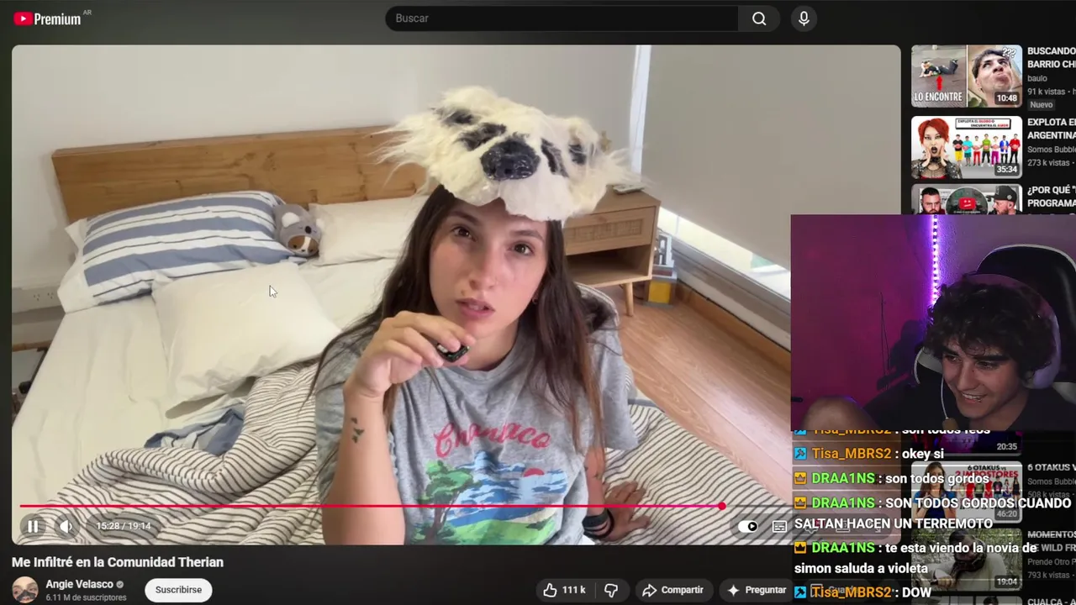The height and width of the screenshot is (605, 1076).
Task: Dislike the video with thumbs-down icon
Action: (x=612, y=590)
